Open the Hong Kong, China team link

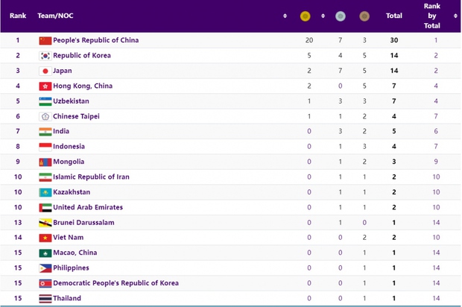click(83, 86)
